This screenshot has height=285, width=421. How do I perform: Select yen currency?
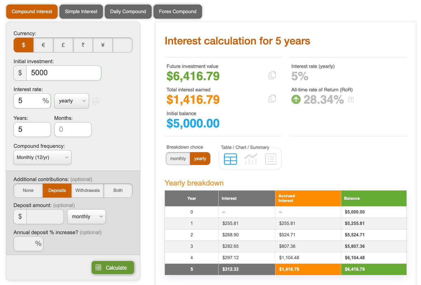103,45
